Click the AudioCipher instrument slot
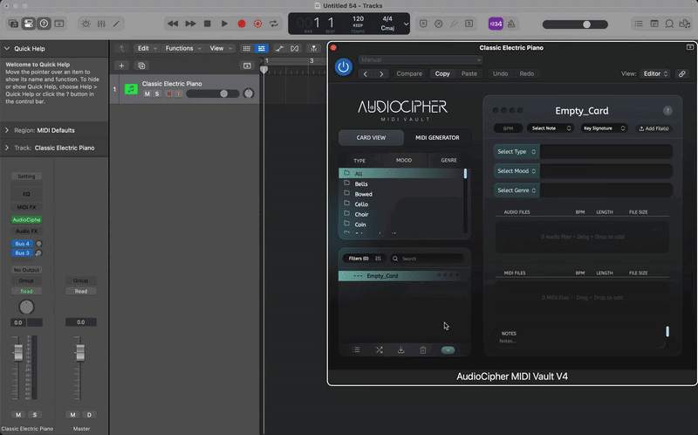 point(26,220)
